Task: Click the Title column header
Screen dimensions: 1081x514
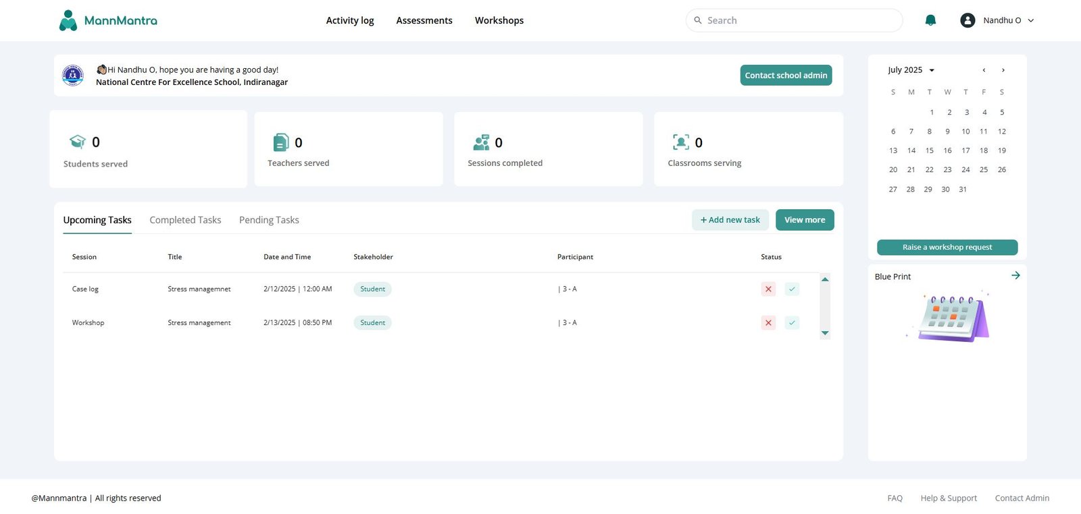Action: tap(175, 257)
